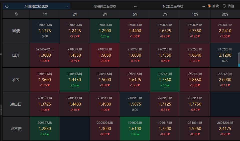Screen dimensions: 240x141
Task: Expand the left side panel arrow
Action: point(1,109)
